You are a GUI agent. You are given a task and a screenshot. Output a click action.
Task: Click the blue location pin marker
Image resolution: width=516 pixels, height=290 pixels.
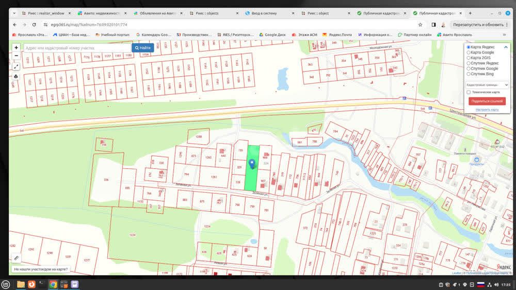(x=252, y=164)
